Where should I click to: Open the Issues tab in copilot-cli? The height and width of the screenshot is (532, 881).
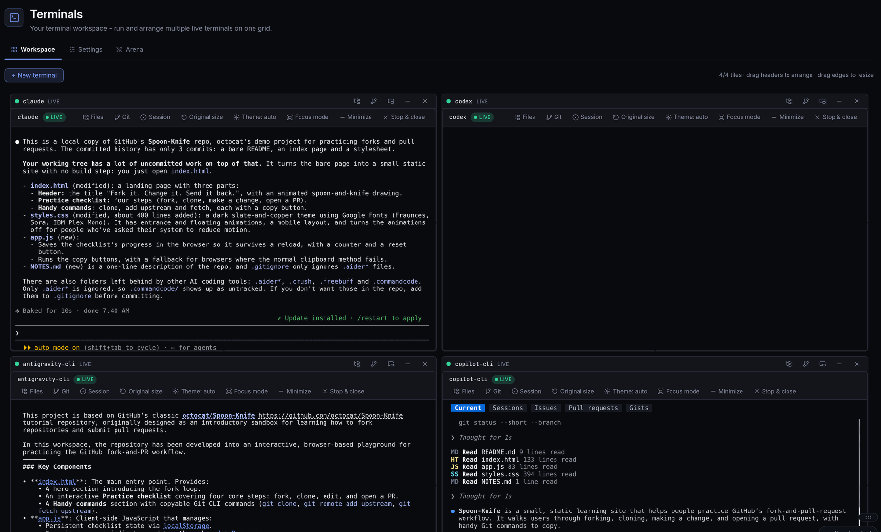point(546,408)
